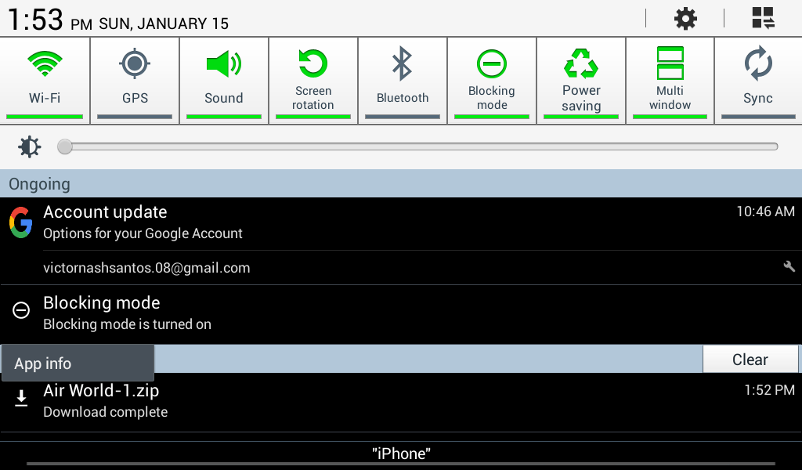Select victornashsantos.08@gmail.com account row
This screenshot has height=470, width=802.
tap(401, 267)
